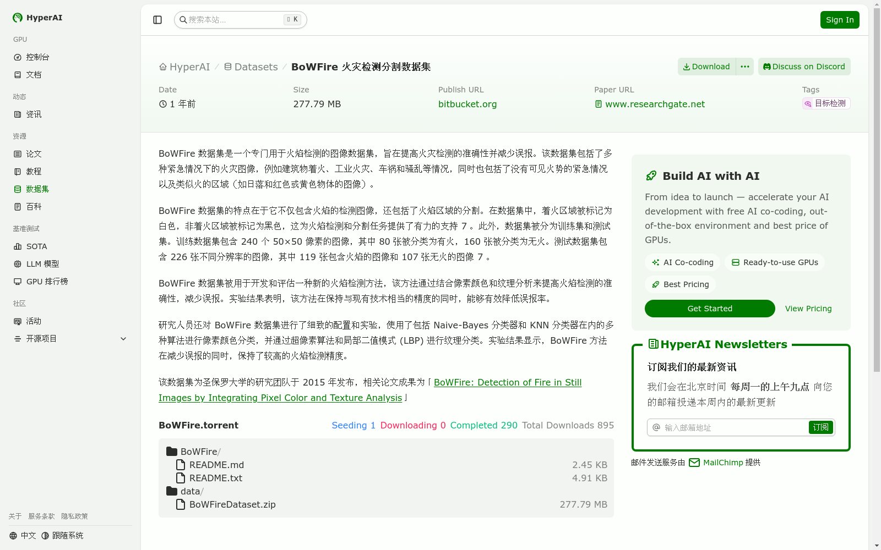The width and height of the screenshot is (881, 550).
Task: Click the Download button
Action: 707,67
